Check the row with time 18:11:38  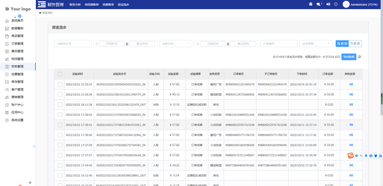click(60, 105)
